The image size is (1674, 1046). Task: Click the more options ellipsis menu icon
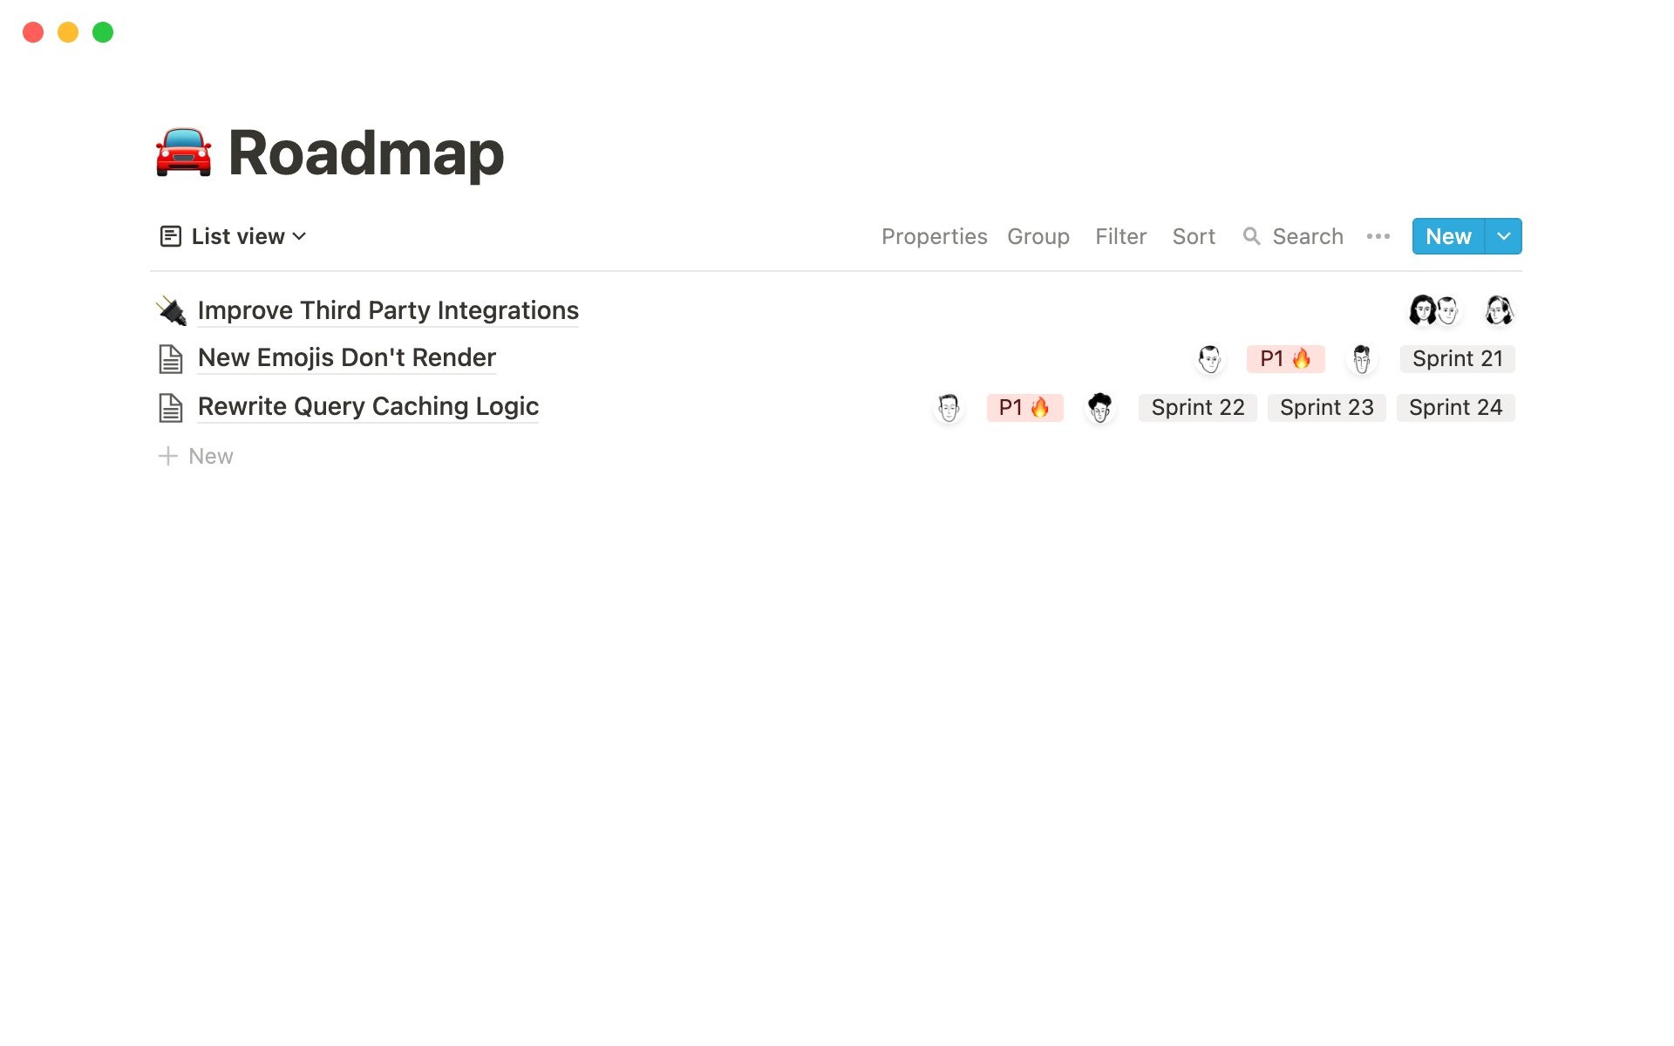pyautogui.click(x=1378, y=235)
